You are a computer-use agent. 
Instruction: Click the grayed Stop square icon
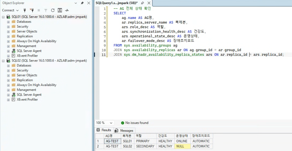click(x=39, y=10)
